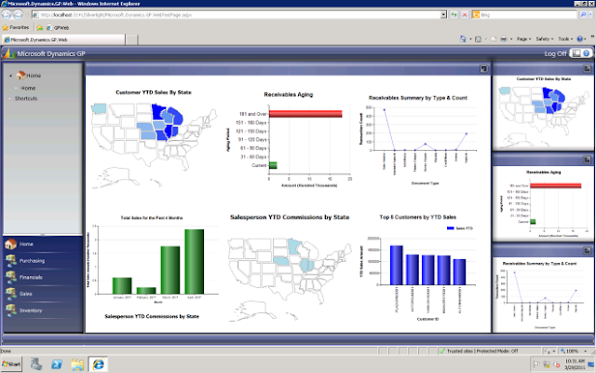Click the IE Help question mark icon
Screen dimensions: 596x373
tap(579, 39)
